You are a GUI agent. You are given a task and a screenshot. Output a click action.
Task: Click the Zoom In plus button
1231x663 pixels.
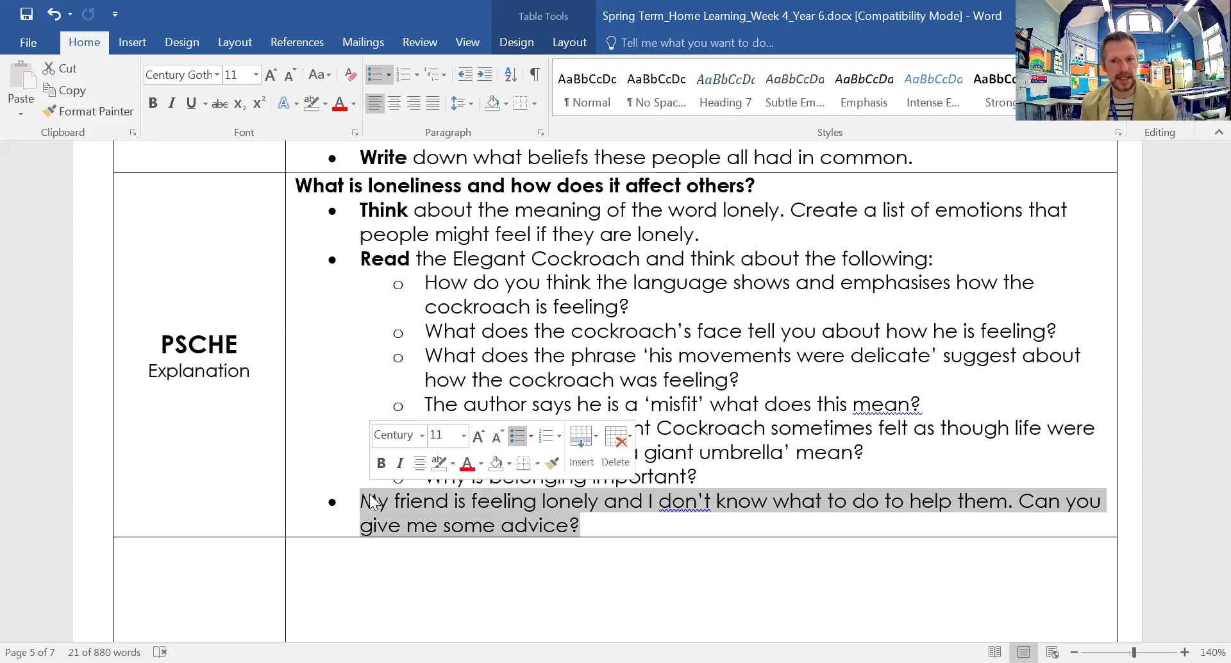[x=1185, y=652]
